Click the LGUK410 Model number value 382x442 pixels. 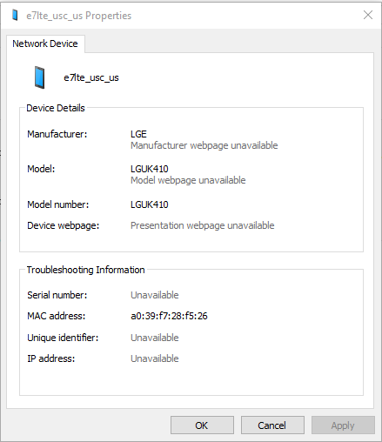[x=150, y=204]
